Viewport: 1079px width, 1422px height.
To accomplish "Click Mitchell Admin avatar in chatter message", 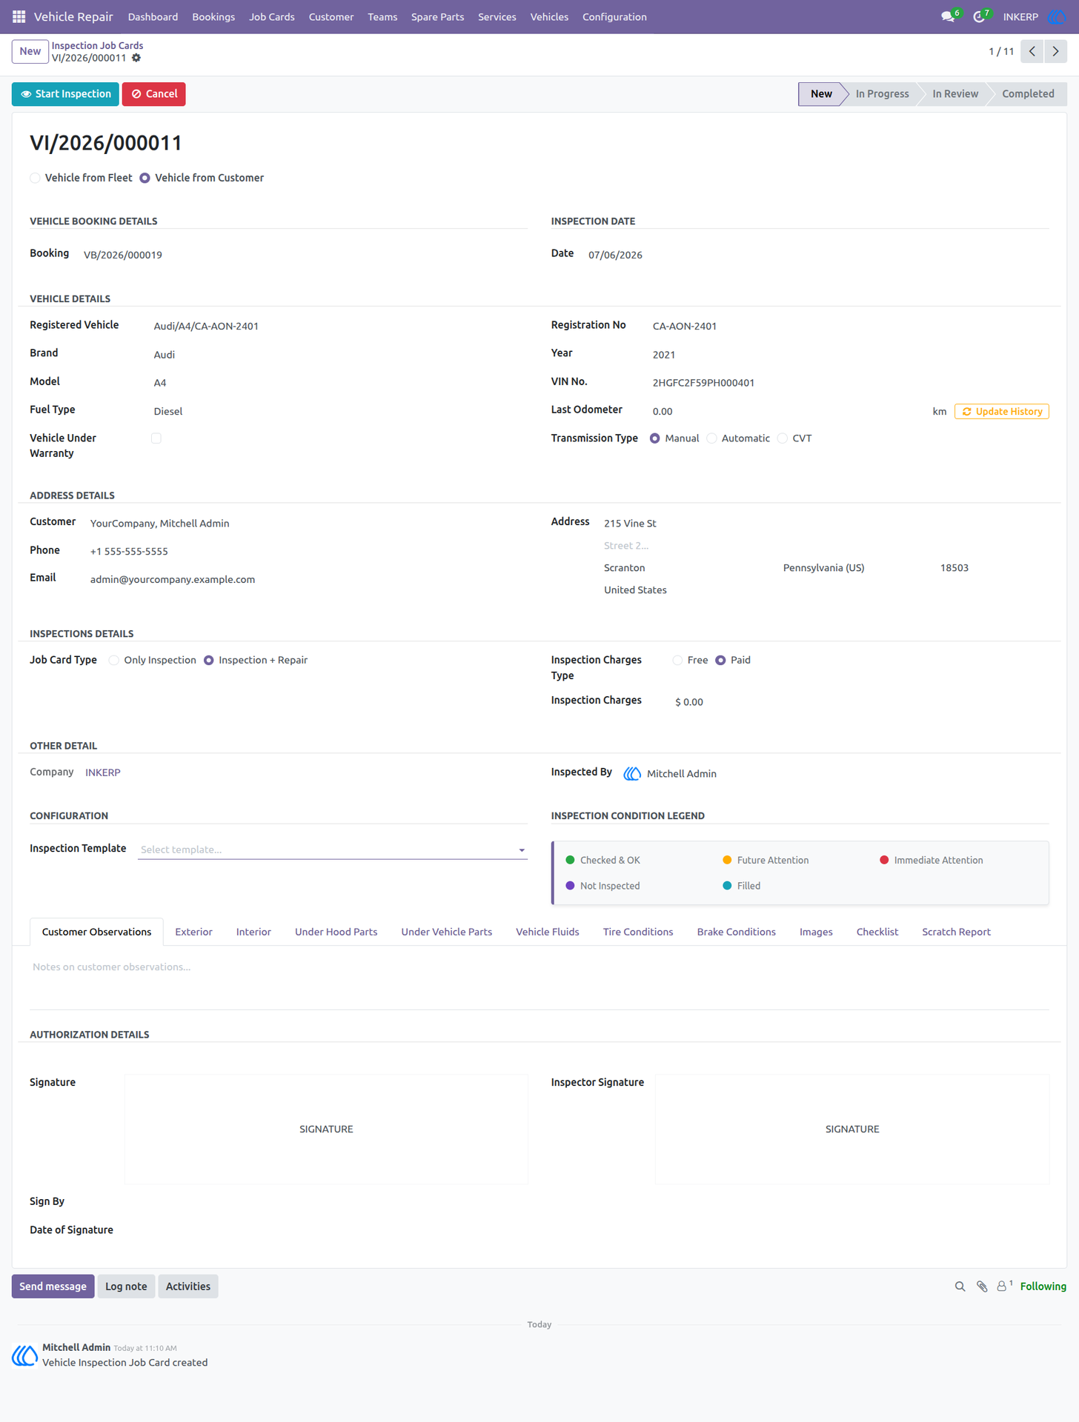I will point(24,1355).
